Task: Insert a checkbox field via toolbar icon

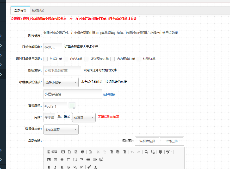Action: point(55,159)
